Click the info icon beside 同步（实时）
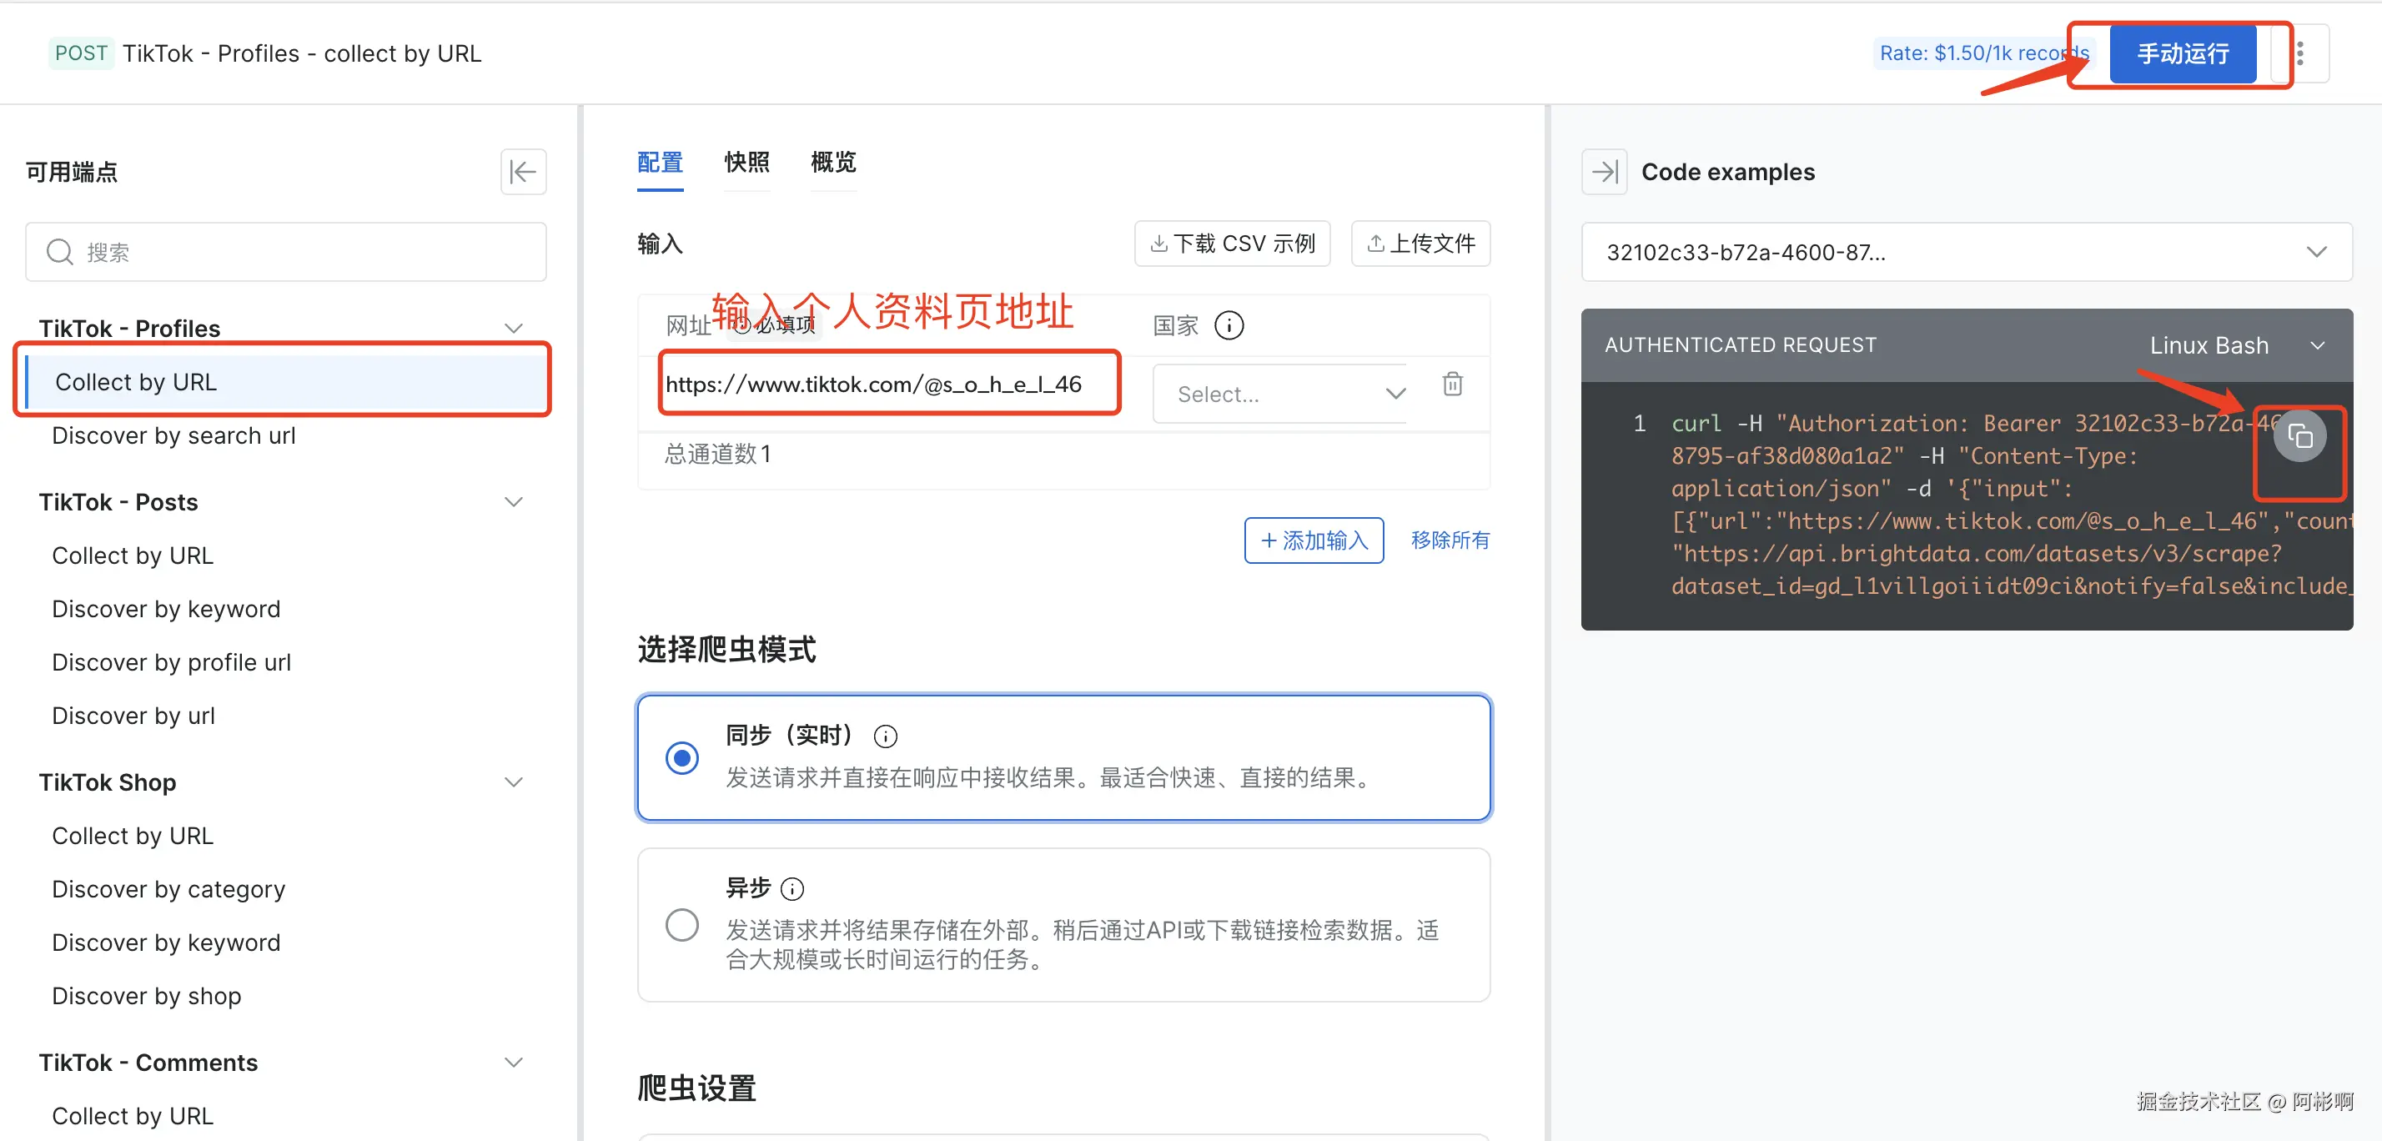 885,736
